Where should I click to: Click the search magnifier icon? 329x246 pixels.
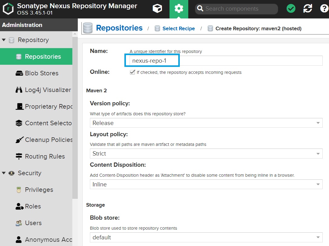[x=200, y=8]
